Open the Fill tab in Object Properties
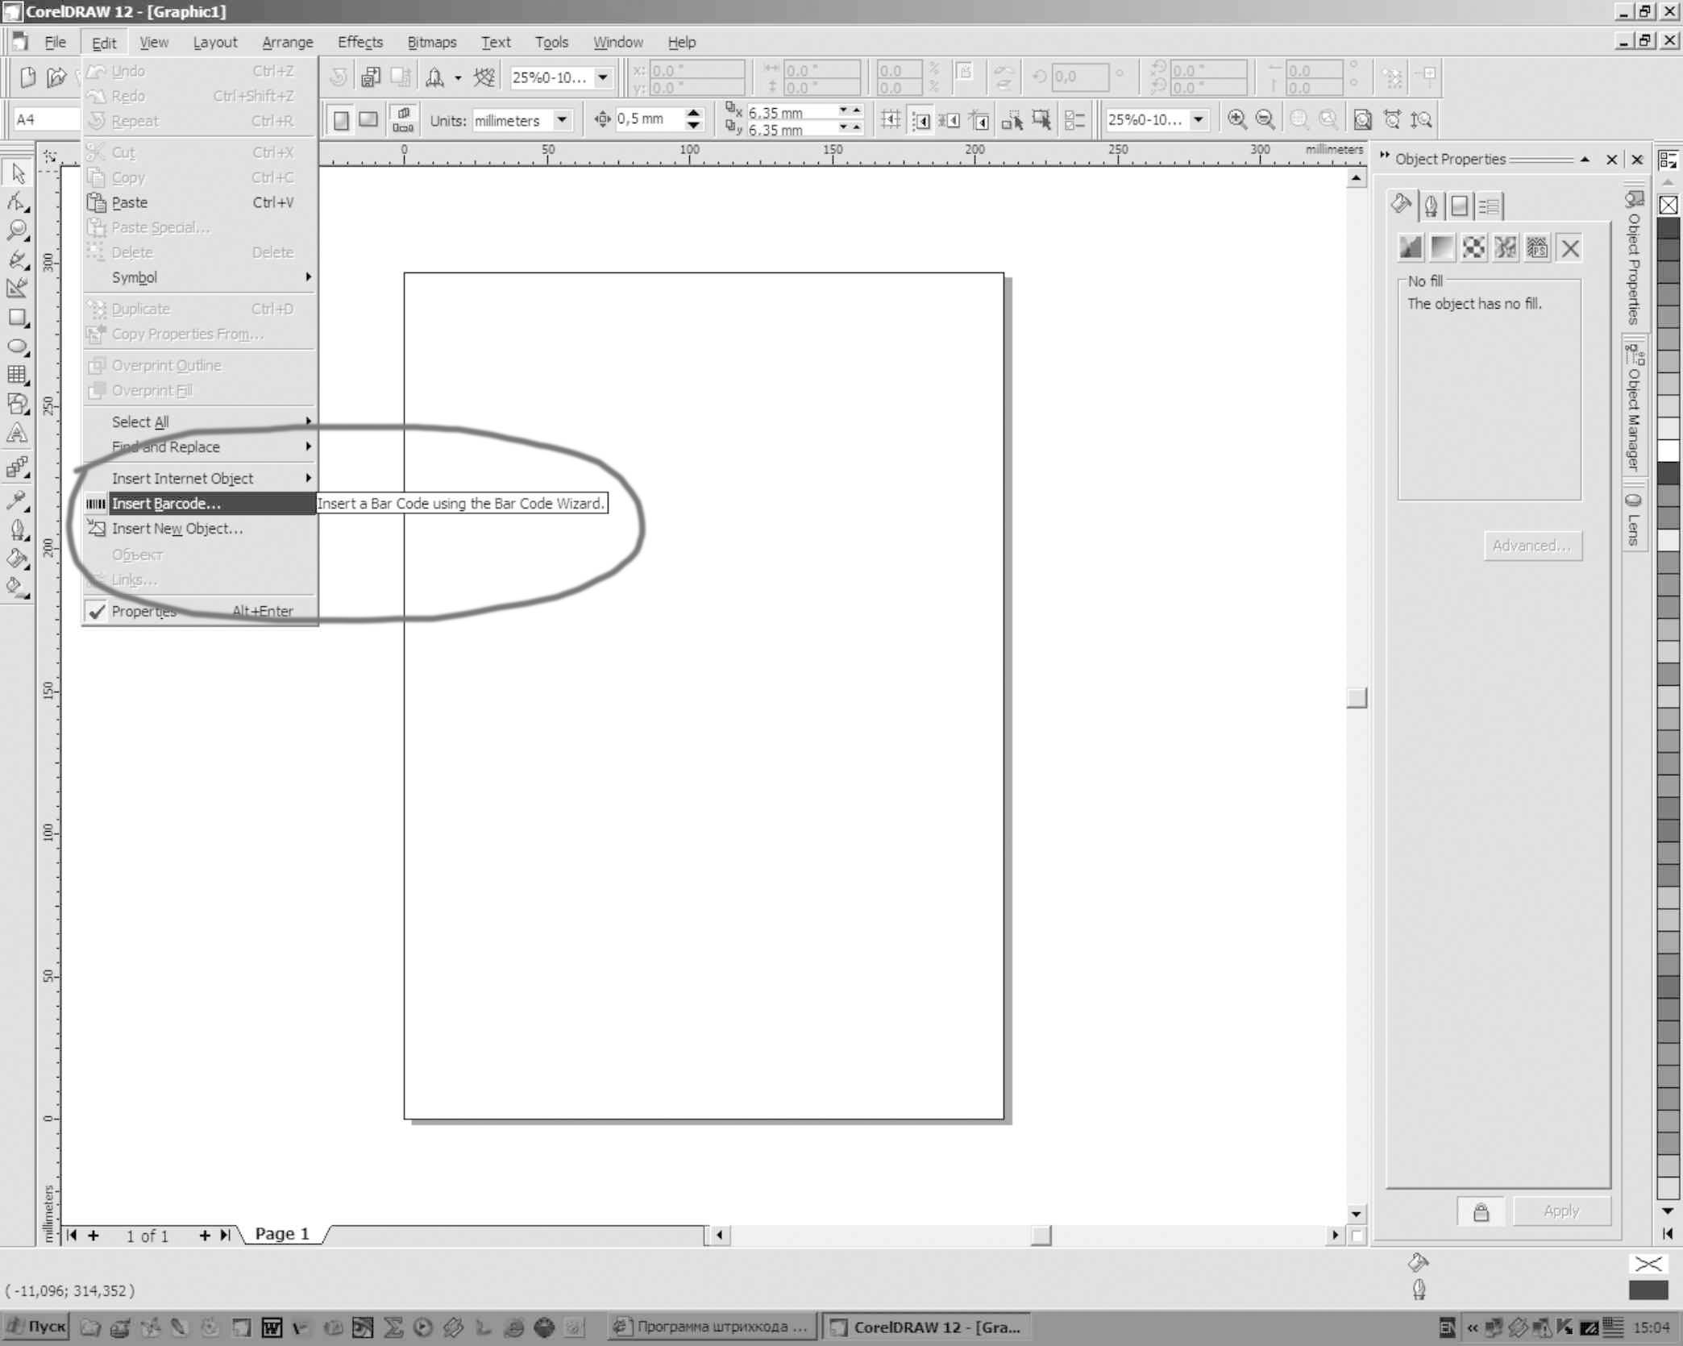The height and width of the screenshot is (1346, 1683). 1402,205
